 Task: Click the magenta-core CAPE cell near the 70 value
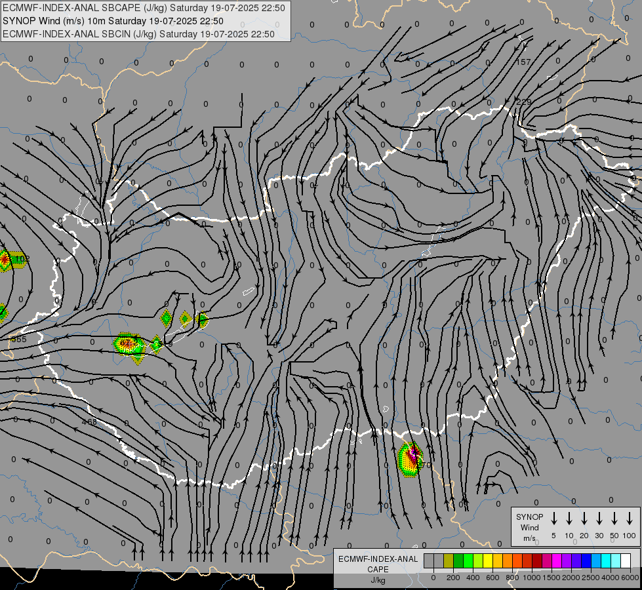[410, 460]
